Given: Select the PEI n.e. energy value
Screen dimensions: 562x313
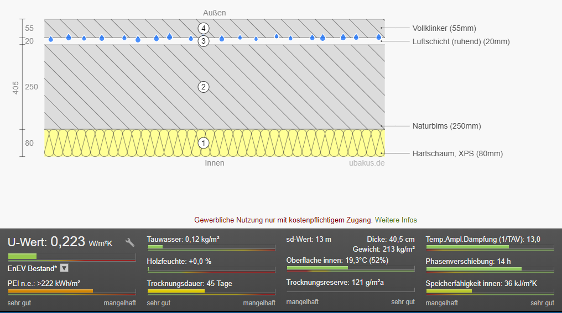Looking at the screenshot, I should tap(44, 283).
